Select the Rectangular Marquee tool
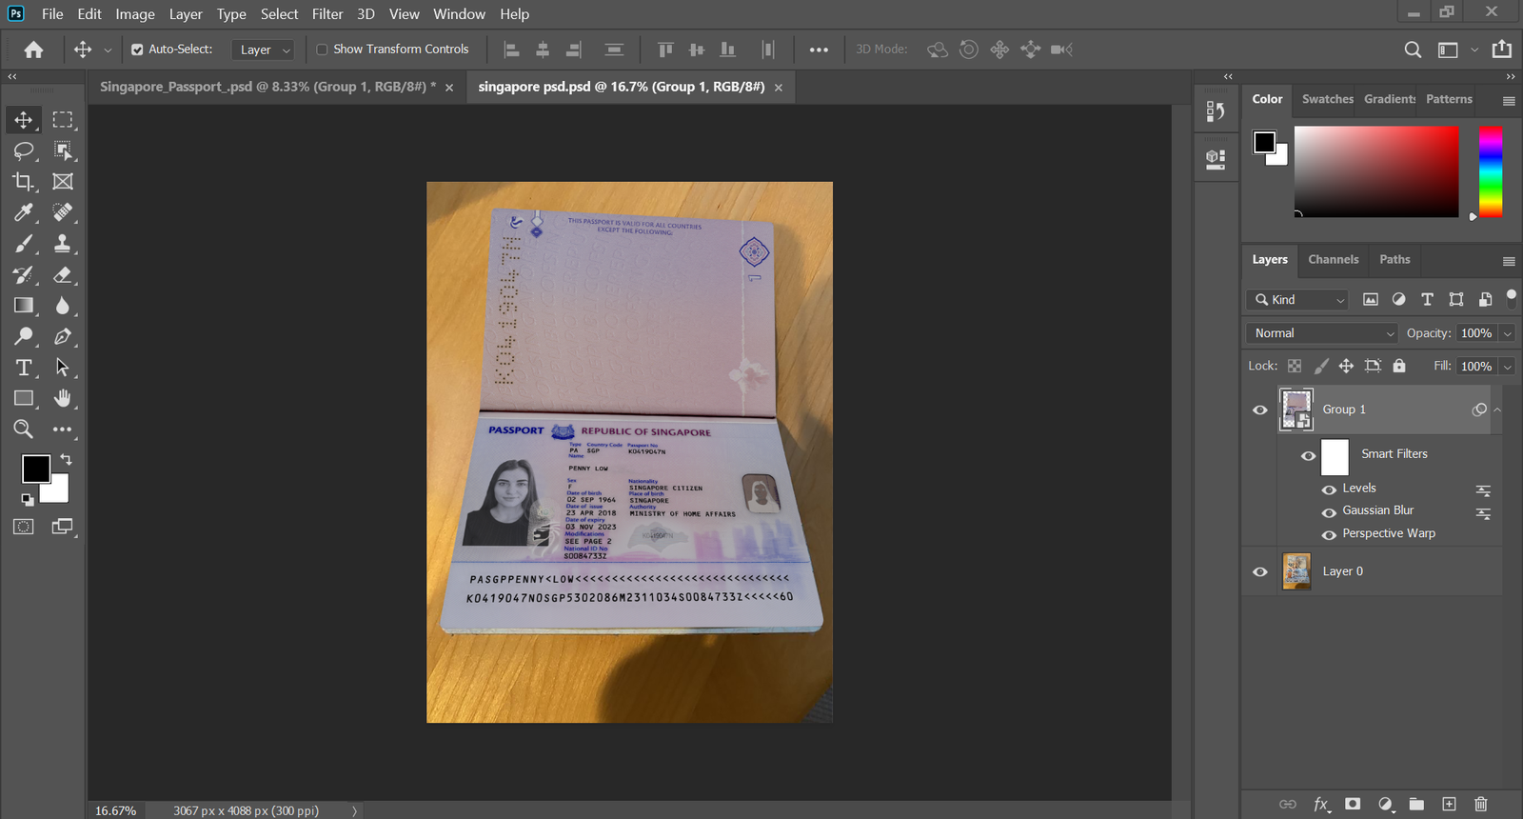The width and height of the screenshot is (1523, 819). [63, 120]
